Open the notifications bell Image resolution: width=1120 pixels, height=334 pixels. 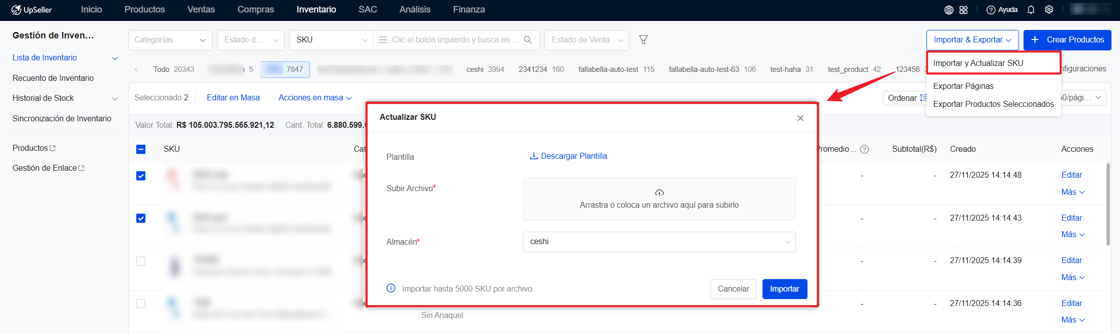point(1030,10)
